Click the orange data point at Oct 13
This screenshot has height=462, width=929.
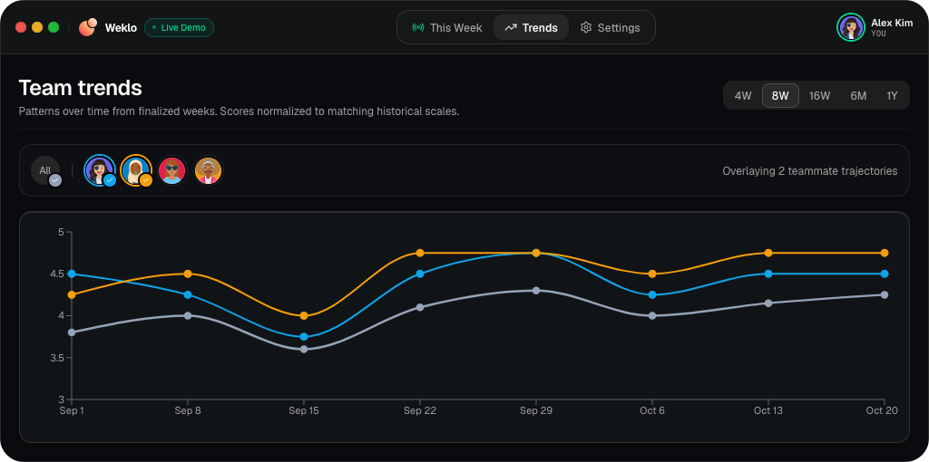(x=768, y=253)
